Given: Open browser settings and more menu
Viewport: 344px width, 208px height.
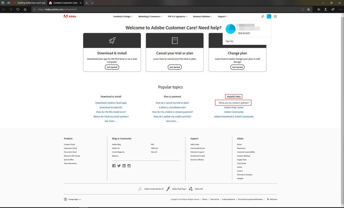Looking at the screenshot, I should (340, 9).
